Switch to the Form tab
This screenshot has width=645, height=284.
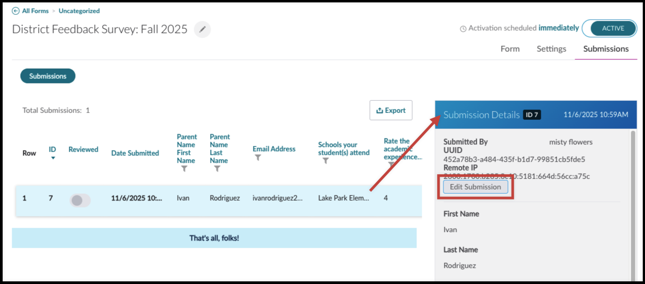tap(510, 49)
